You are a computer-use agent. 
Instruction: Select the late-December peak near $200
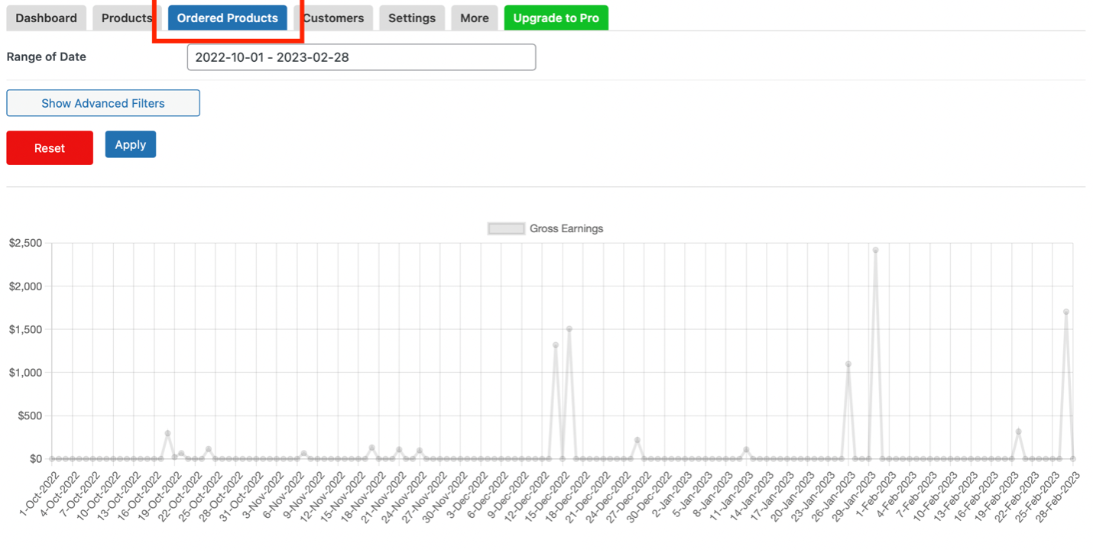(637, 440)
